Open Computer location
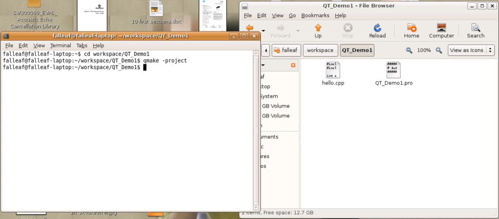Screen dimensions: 499x219 tap(441, 31)
